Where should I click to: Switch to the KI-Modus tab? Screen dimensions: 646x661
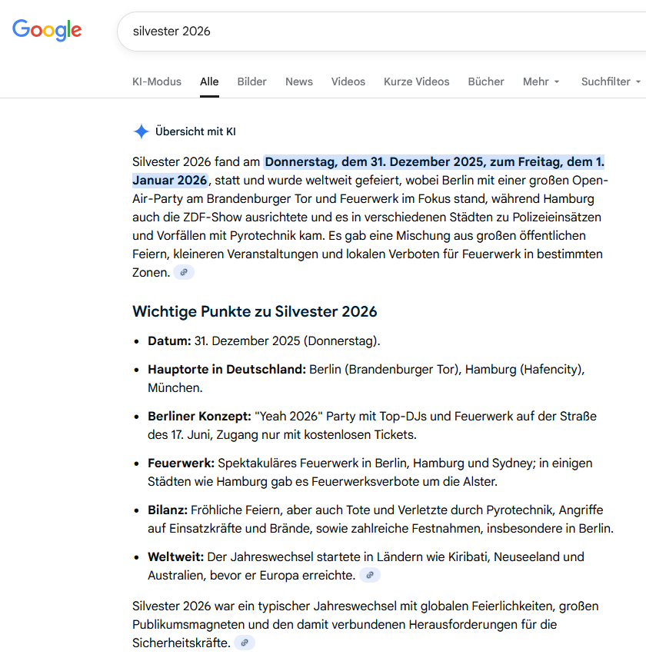(x=157, y=81)
